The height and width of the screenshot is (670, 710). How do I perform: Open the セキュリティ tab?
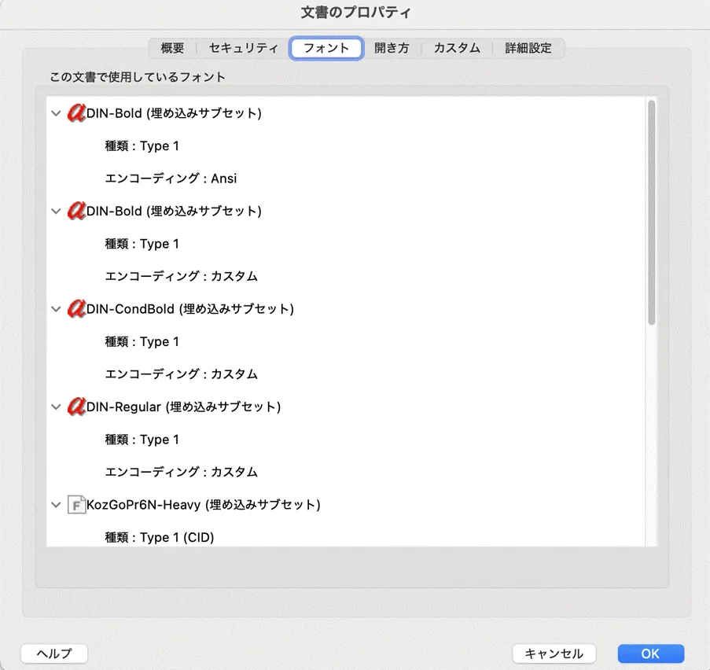242,47
